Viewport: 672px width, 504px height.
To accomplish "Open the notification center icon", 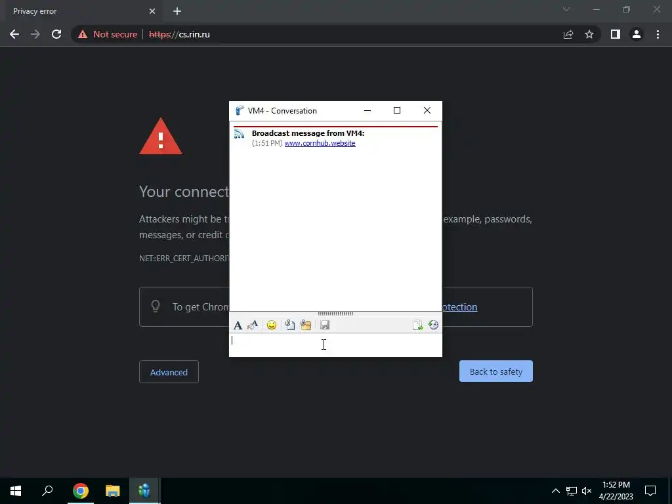I will coord(650,491).
